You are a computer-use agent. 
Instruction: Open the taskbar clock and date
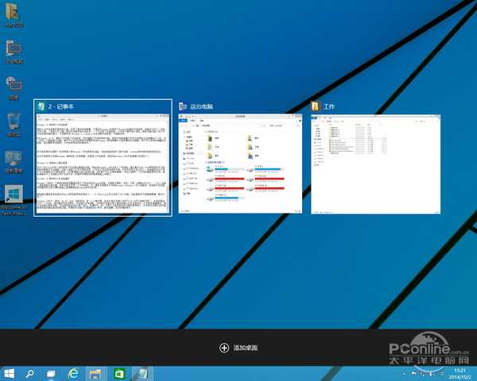pos(460,374)
